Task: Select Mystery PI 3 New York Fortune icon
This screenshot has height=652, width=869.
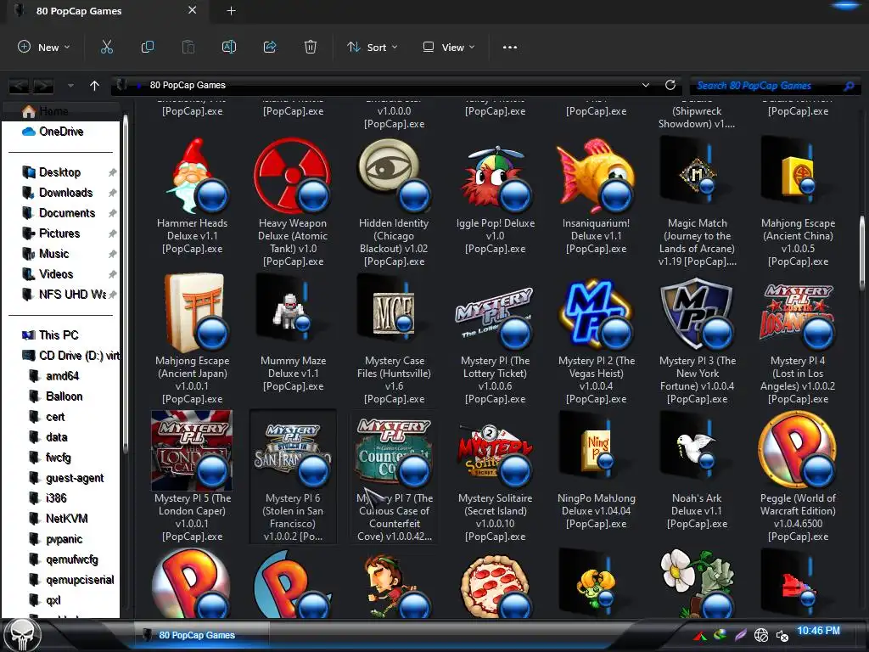Action: (698, 312)
